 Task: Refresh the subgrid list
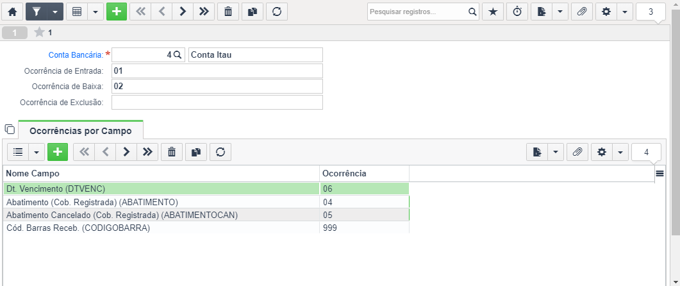click(220, 152)
